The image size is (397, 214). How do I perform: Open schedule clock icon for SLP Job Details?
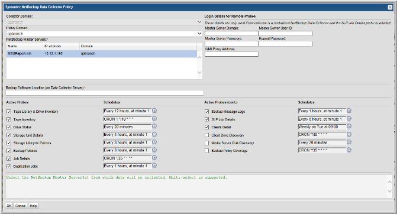pos(349,119)
